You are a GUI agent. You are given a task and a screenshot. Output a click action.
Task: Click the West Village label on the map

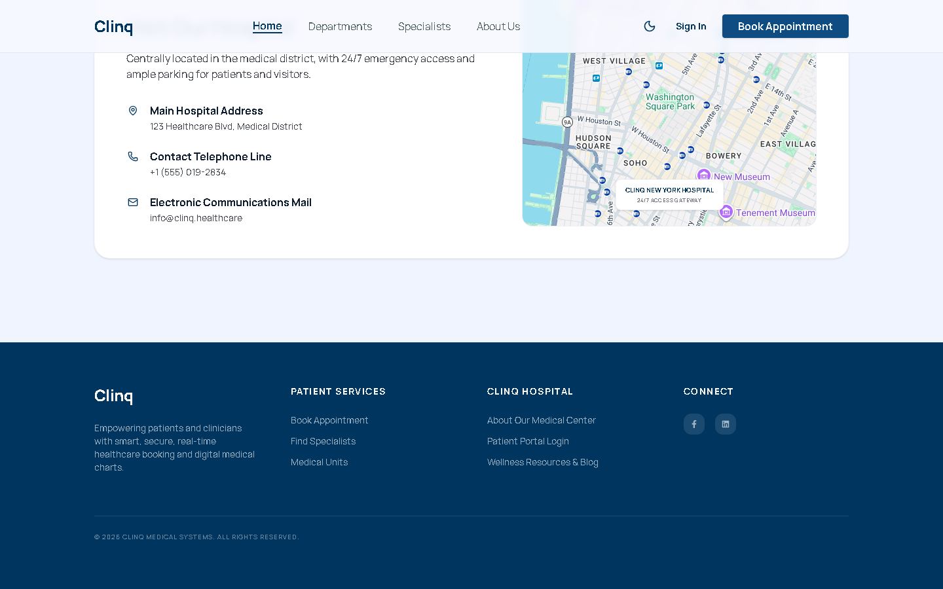coord(614,61)
